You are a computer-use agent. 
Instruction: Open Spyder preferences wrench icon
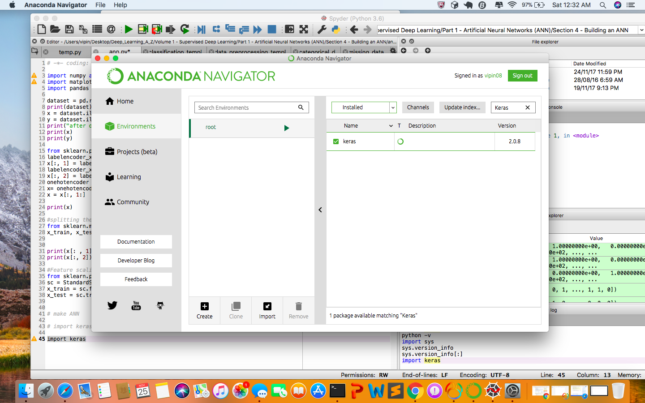tap(322, 30)
